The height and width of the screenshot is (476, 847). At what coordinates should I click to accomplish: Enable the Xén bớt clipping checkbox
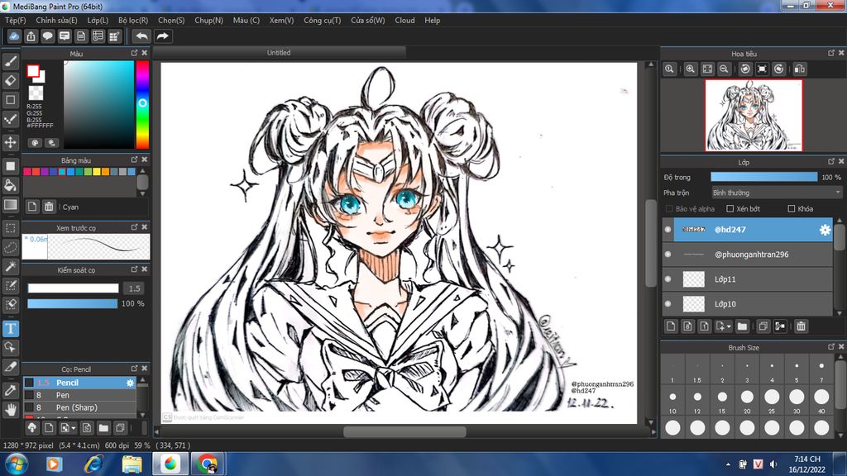pos(730,209)
